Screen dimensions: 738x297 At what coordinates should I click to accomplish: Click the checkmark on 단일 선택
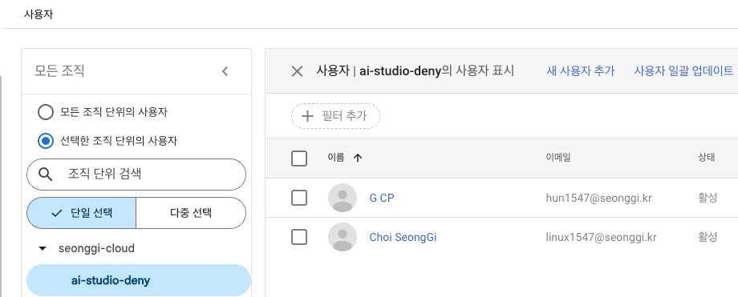pos(56,213)
